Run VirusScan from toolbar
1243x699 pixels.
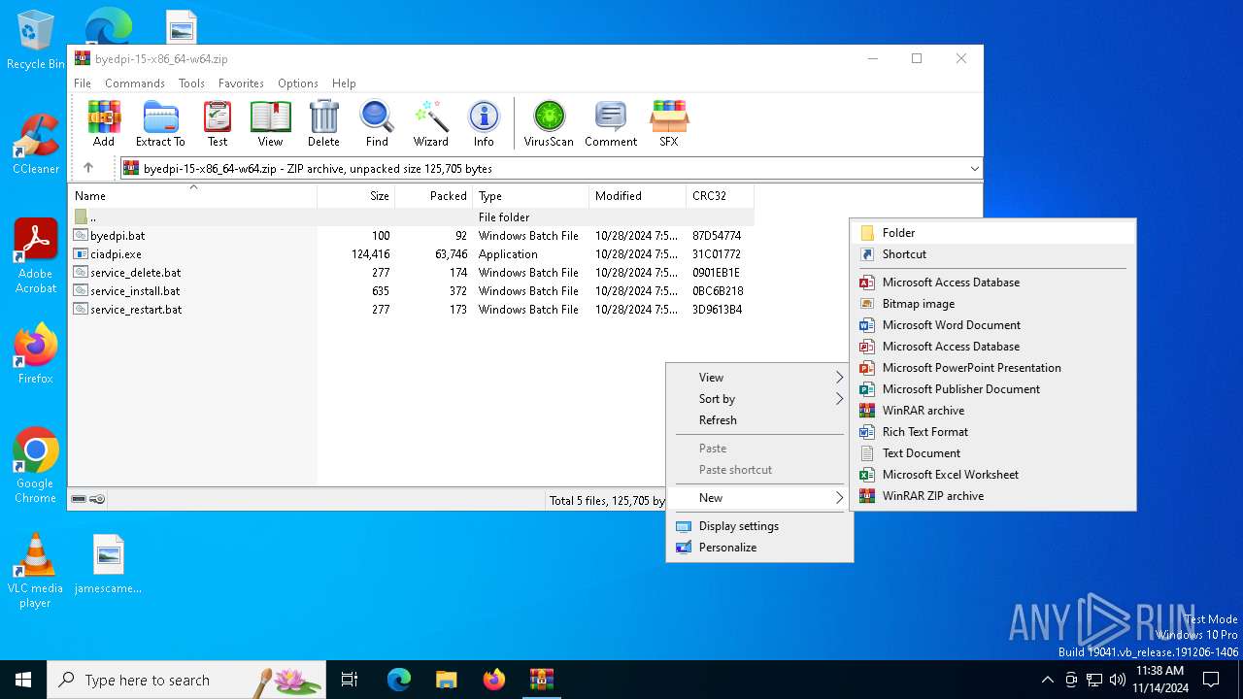(x=549, y=123)
